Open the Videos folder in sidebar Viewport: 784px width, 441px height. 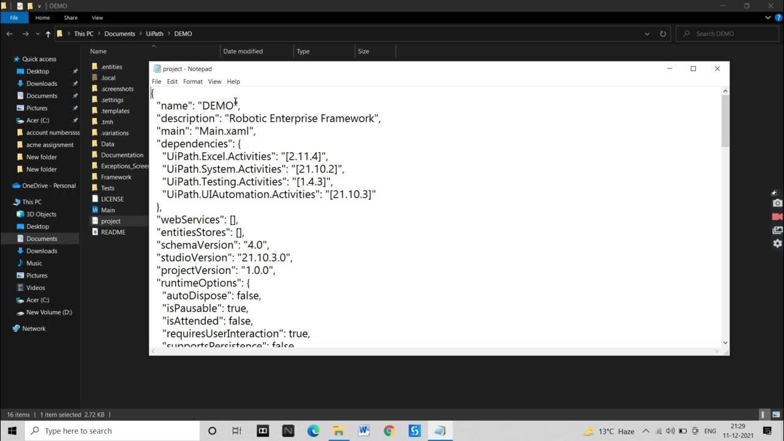coord(36,288)
